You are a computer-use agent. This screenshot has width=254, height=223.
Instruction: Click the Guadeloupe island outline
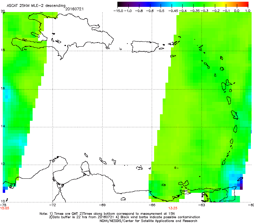click(x=227, y=85)
